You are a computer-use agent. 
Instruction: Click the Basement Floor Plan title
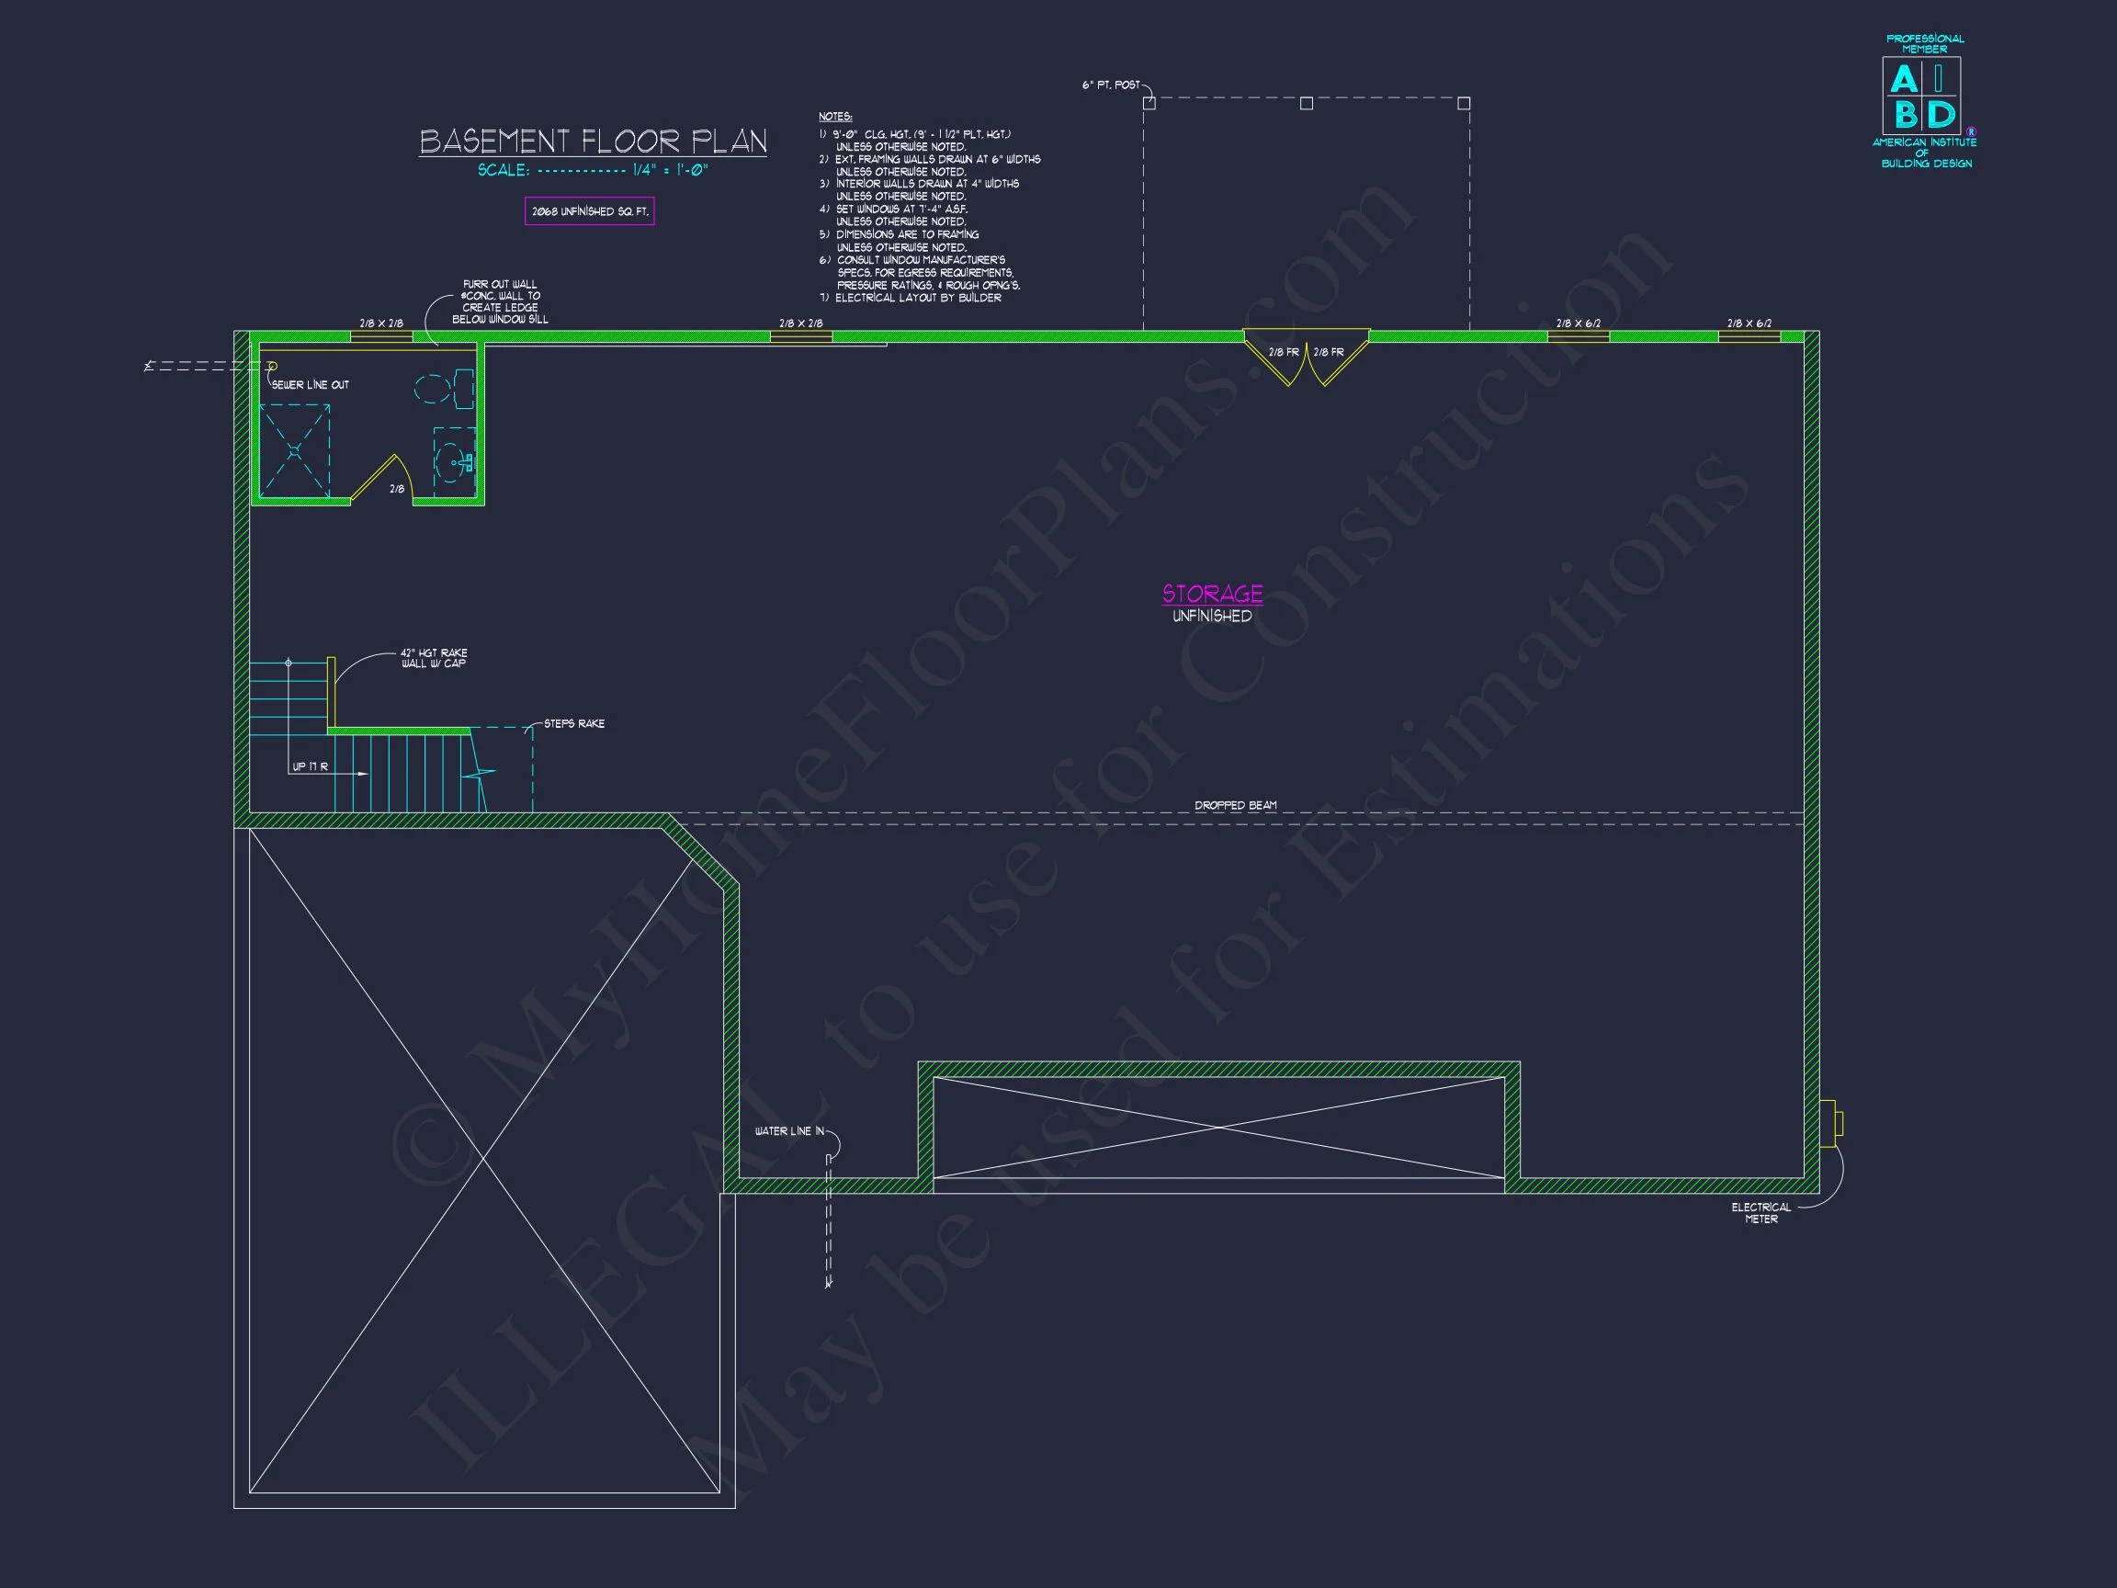(594, 142)
